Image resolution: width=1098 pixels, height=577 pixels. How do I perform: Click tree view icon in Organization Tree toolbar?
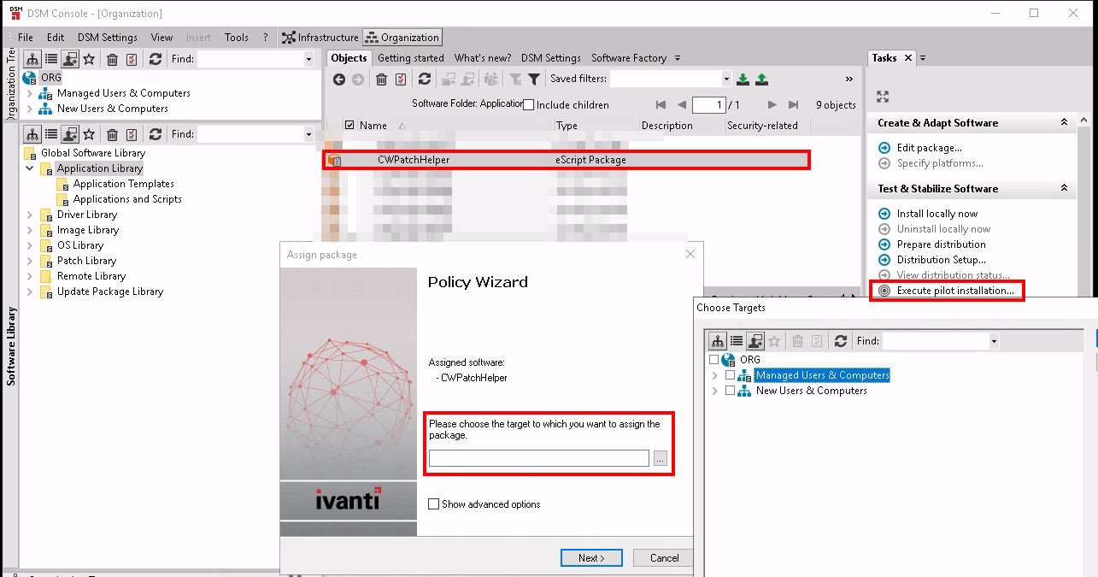32,59
